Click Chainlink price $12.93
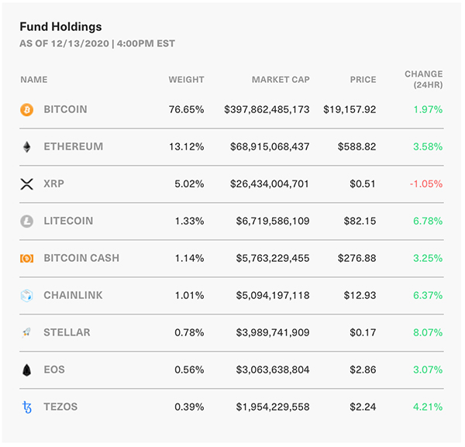 tap(360, 295)
